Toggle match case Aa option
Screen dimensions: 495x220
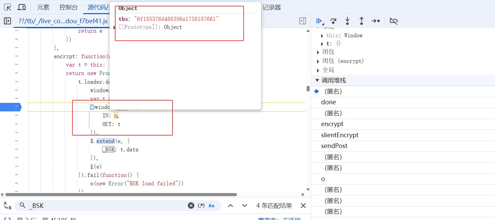coord(211,206)
